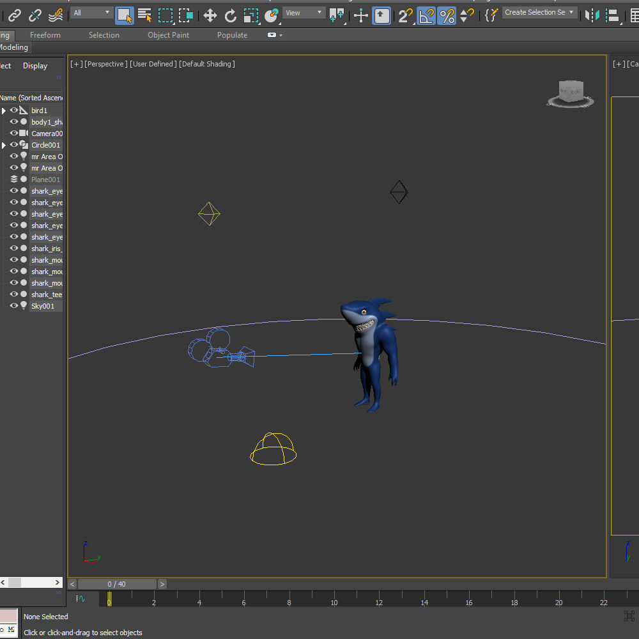Toggle Keyboard Shortcut Override
Screen dimensions: 639x639
pyautogui.click(x=381, y=15)
